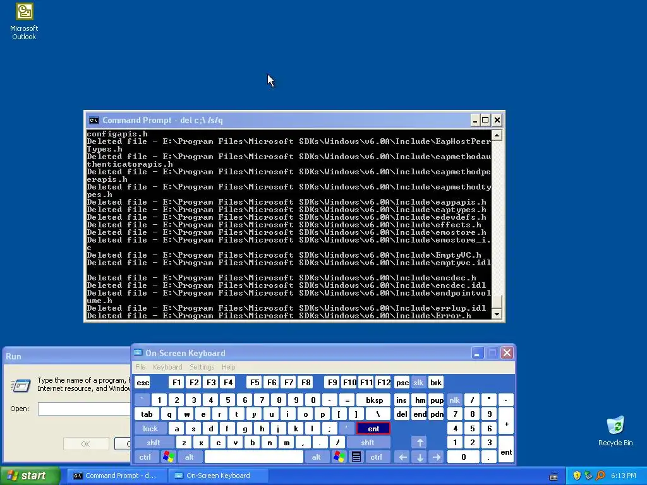Screen dimensions: 647x485
Task: Open the Recycle Bin desktop icon
Action: click(x=615, y=431)
